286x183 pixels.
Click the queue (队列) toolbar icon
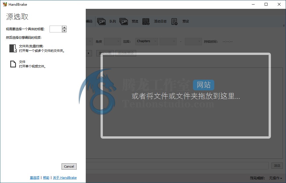tap(101, 22)
